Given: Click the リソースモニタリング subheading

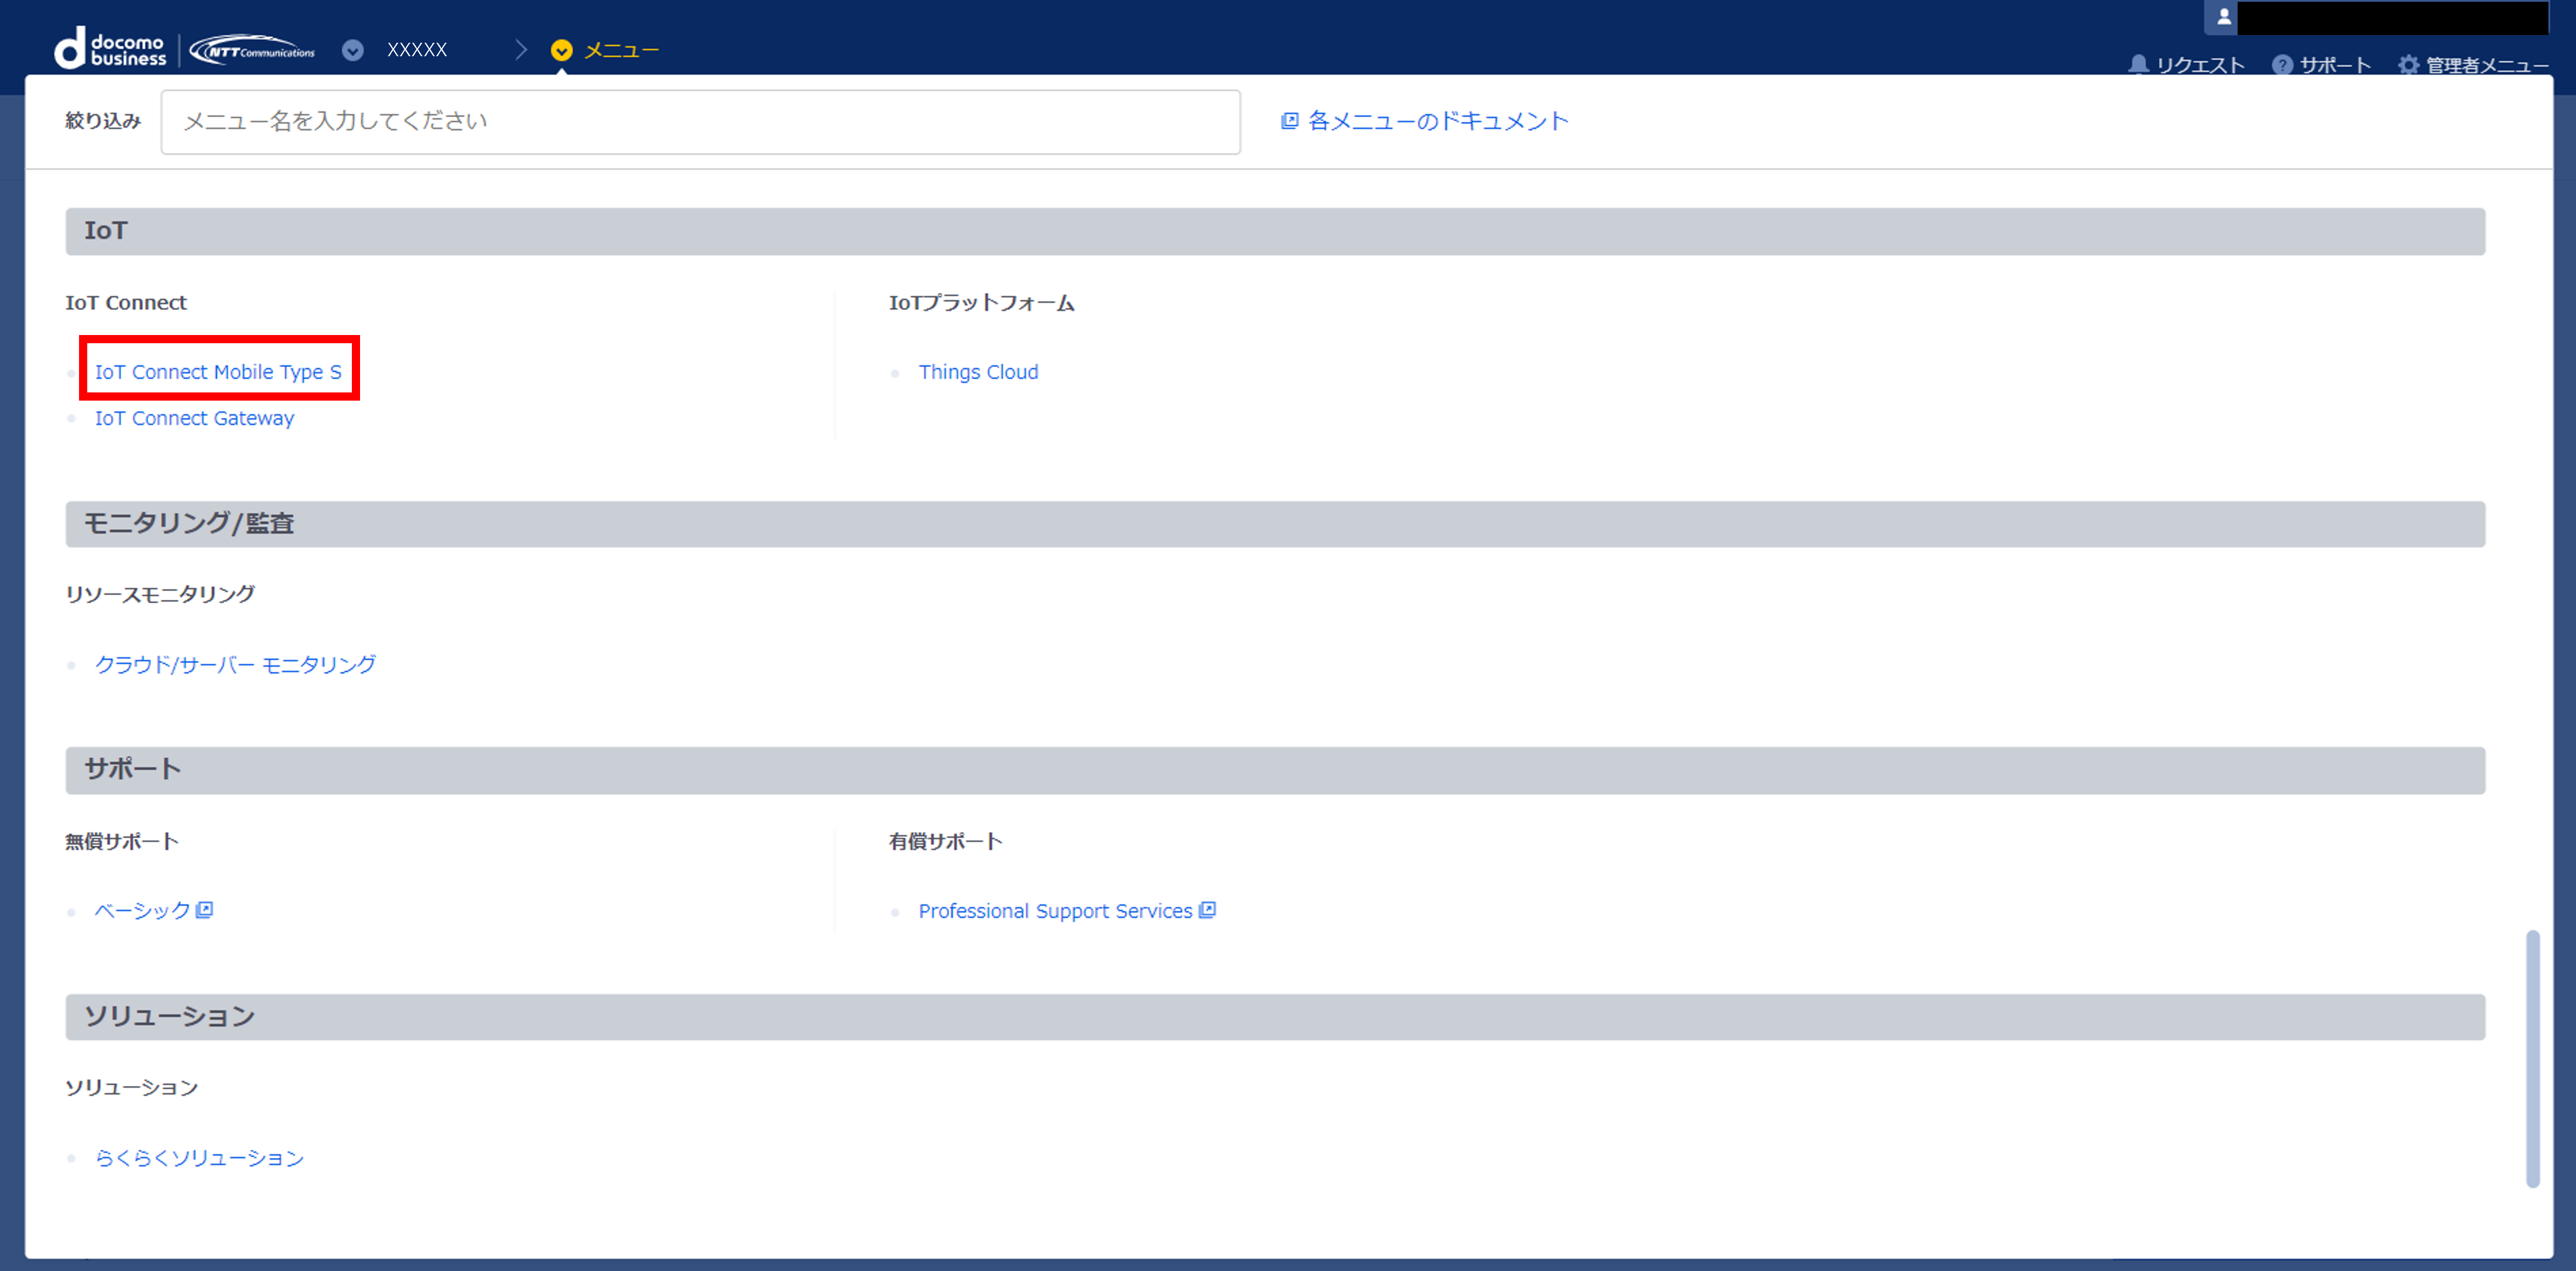Looking at the screenshot, I should (160, 594).
